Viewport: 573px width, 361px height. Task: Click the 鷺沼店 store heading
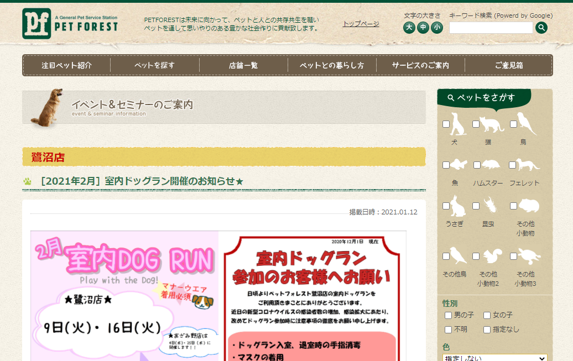[48, 158]
